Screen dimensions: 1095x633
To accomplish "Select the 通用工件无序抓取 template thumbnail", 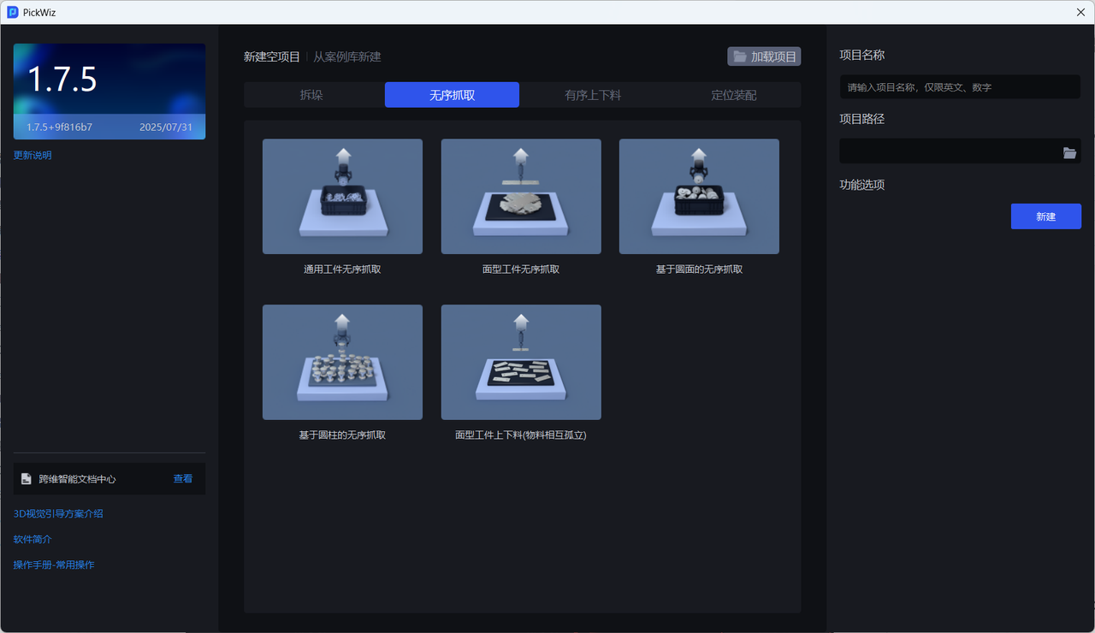I will [342, 197].
